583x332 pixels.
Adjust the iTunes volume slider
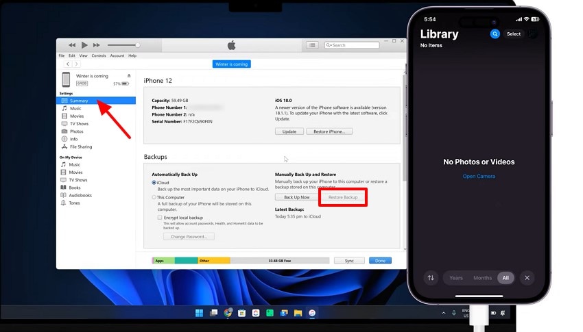(123, 45)
